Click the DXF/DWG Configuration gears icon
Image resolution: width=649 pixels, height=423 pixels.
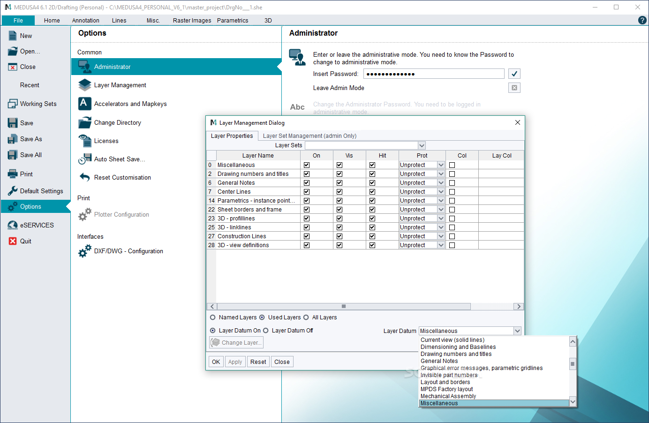coord(85,251)
